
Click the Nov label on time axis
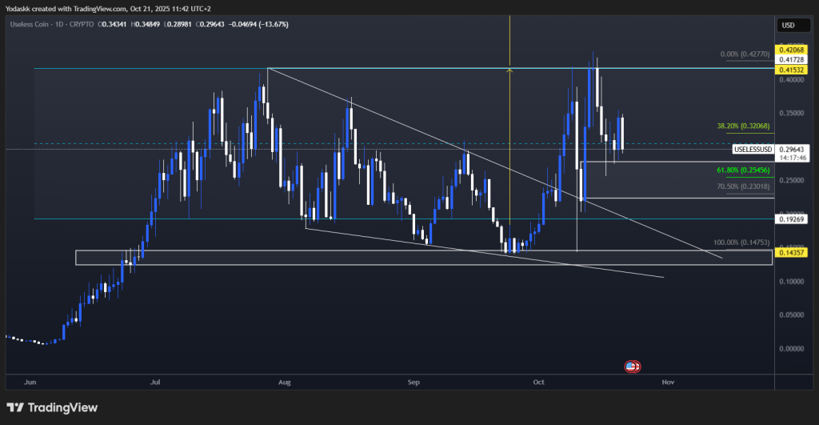pyautogui.click(x=668, y=382)
